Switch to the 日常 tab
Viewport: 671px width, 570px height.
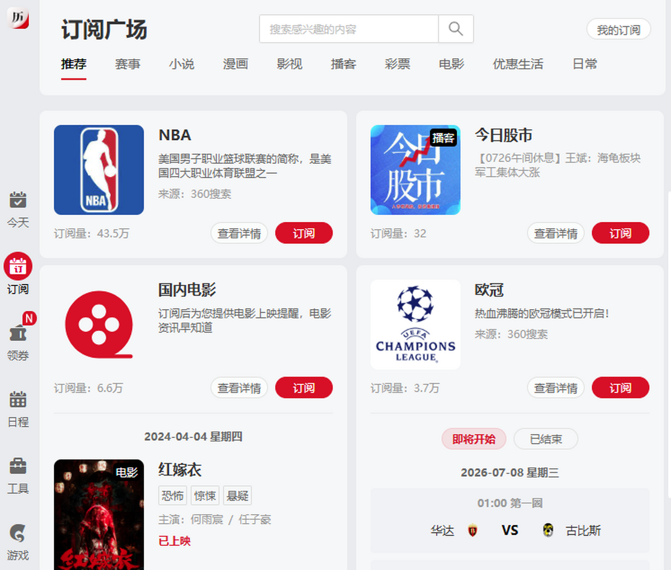click(585, 64)
